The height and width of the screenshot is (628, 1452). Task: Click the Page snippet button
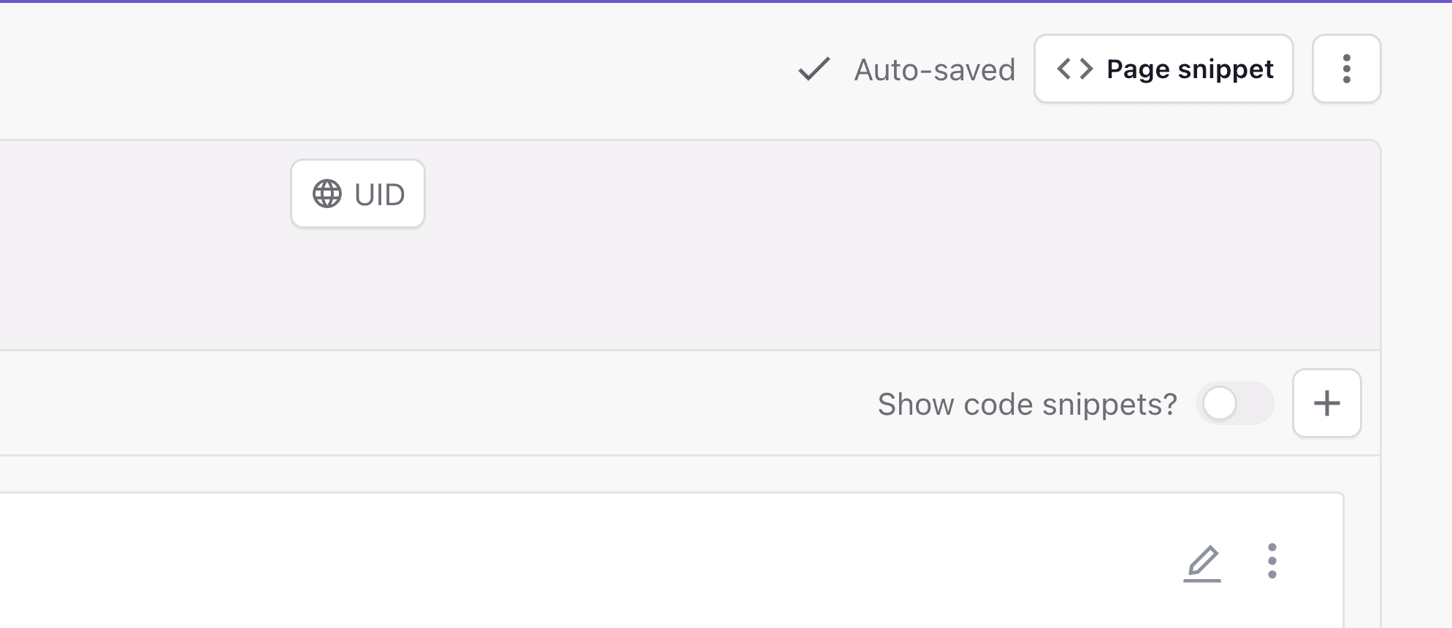click(1163, 69)
